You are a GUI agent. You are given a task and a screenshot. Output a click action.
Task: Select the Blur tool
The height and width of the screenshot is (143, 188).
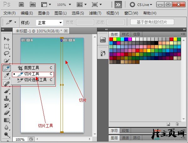point(7,127)
